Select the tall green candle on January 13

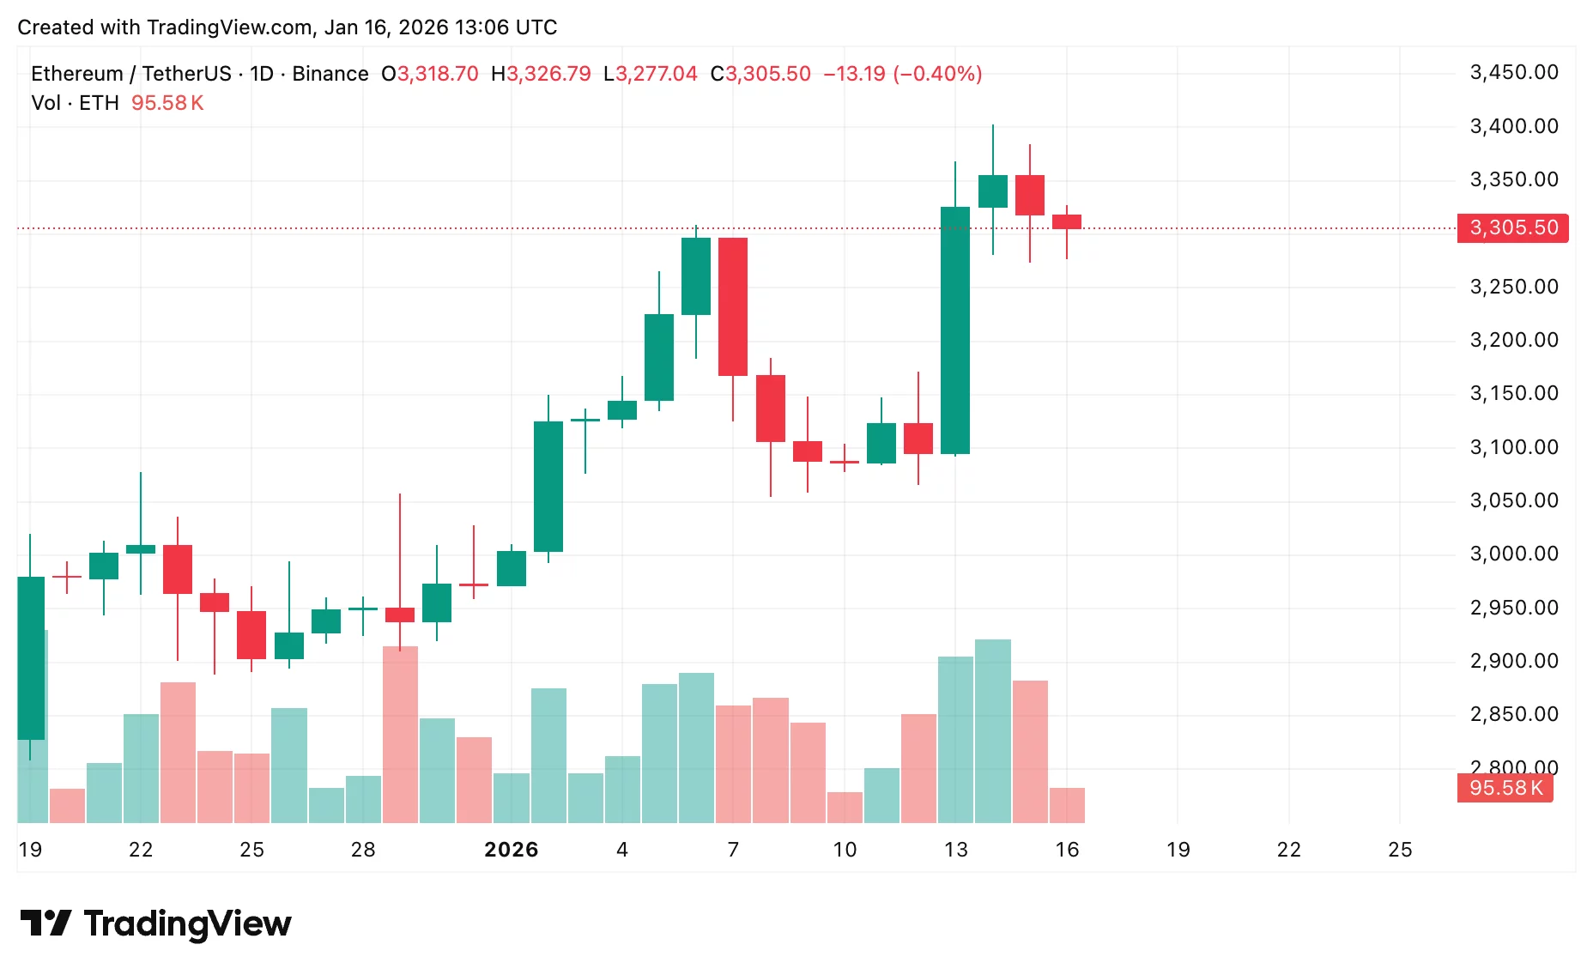point(955,330)
